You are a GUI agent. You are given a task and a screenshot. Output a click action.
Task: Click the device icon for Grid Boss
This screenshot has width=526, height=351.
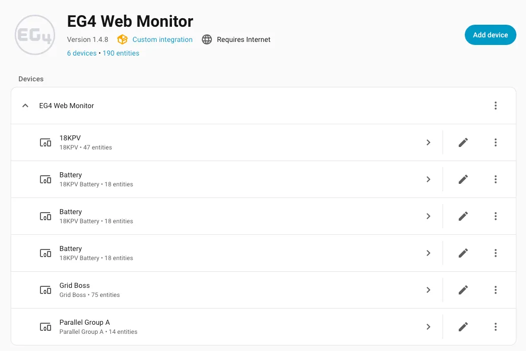coord(46,290)
